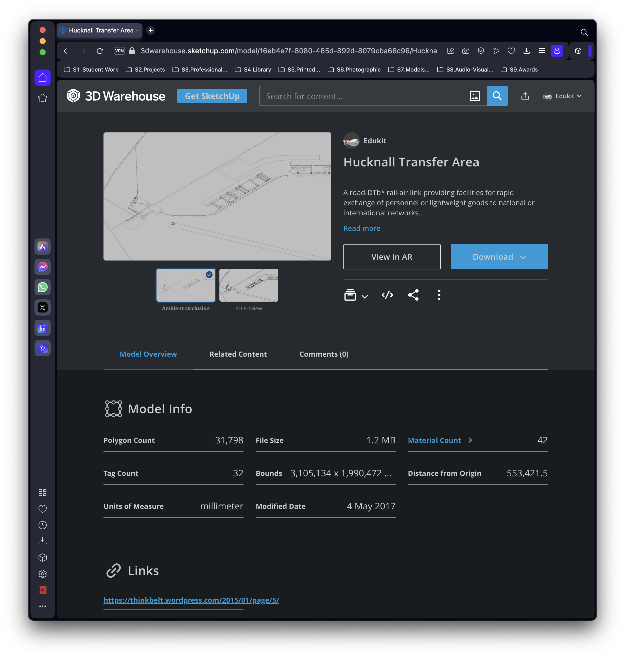Image resolution: width=625 pixels, height=658 pixels.
Task: Open the add to collection icon
Action: coord(350,295)
